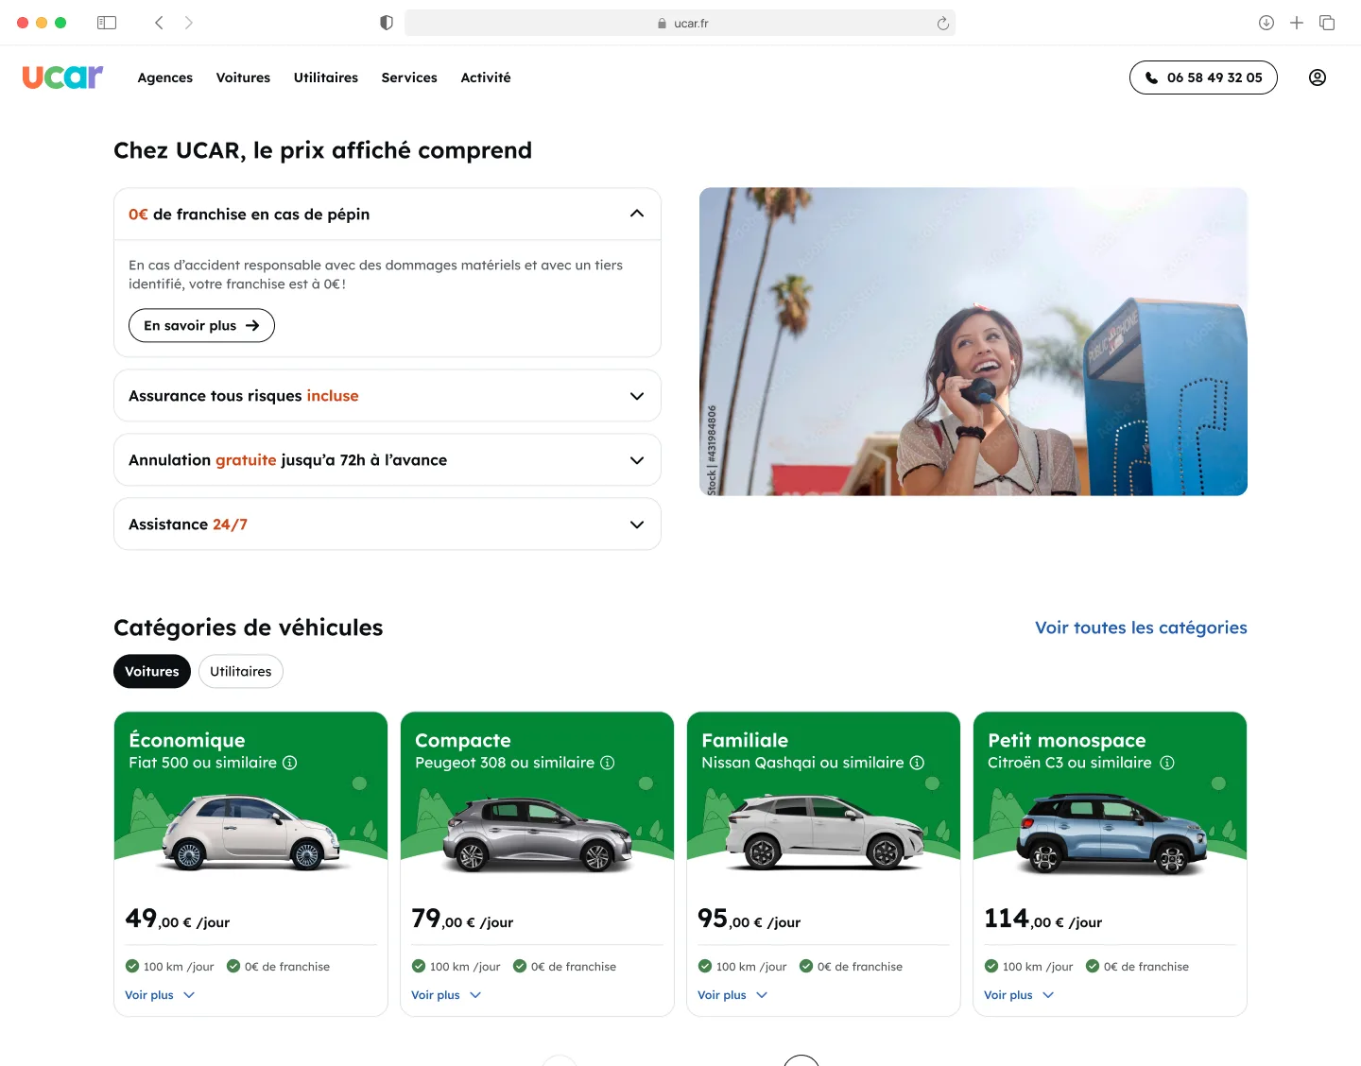Image resolution: width=1361 pixels, height=1066 pixels.
Task: Click the 49,00 € /jour price
Action: coord(178,919)
